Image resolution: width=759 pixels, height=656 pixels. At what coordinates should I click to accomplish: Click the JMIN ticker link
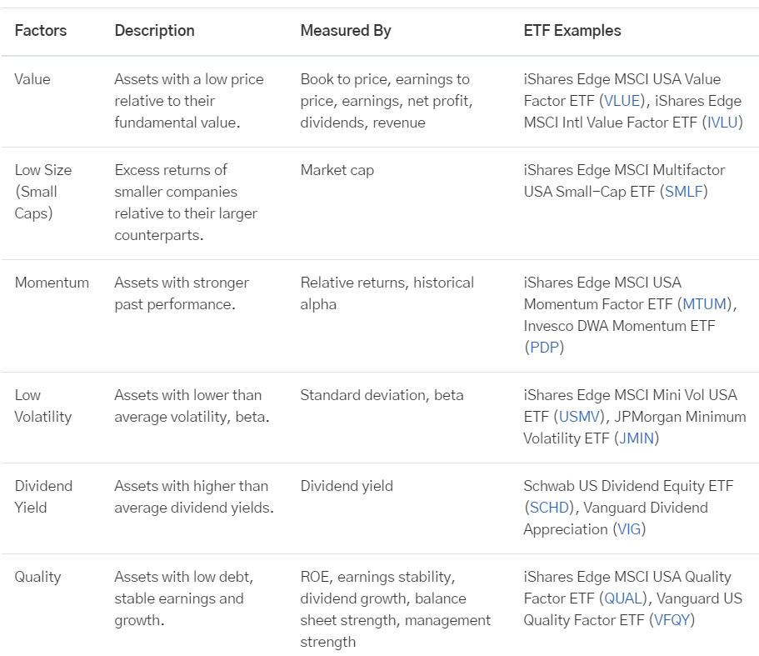pyautogui.click(x=637, y=438)
